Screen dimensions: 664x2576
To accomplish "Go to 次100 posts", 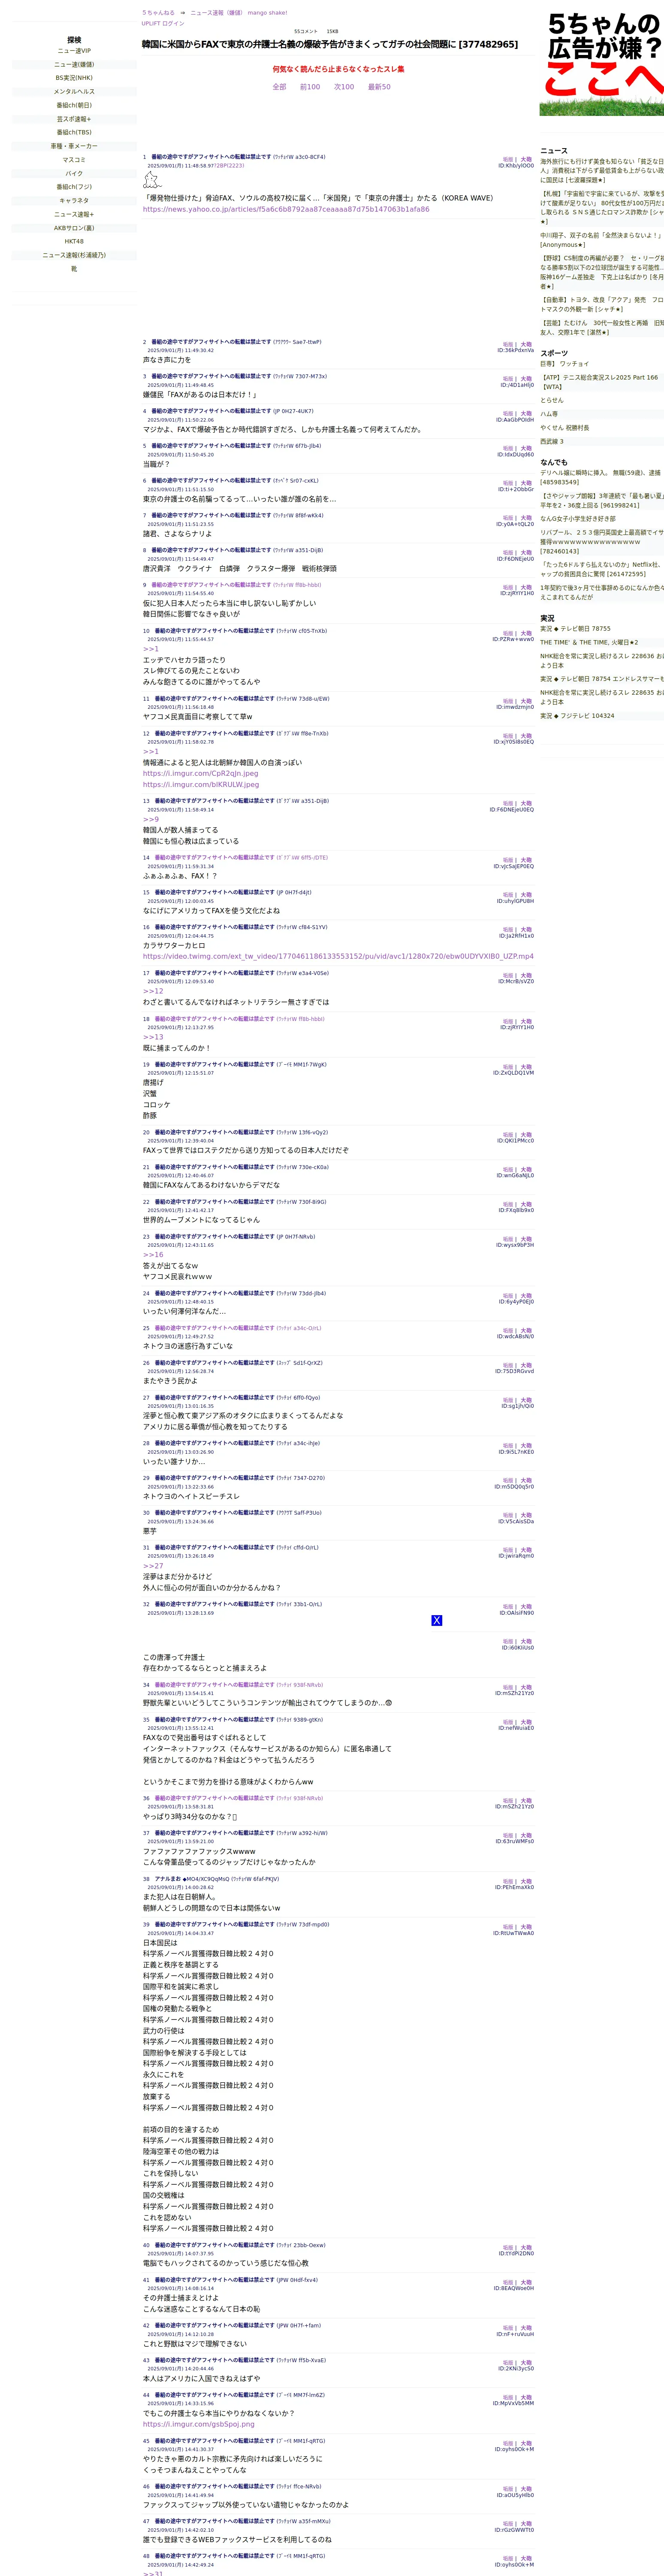I will pyautogui.click(x=344, y=87).
